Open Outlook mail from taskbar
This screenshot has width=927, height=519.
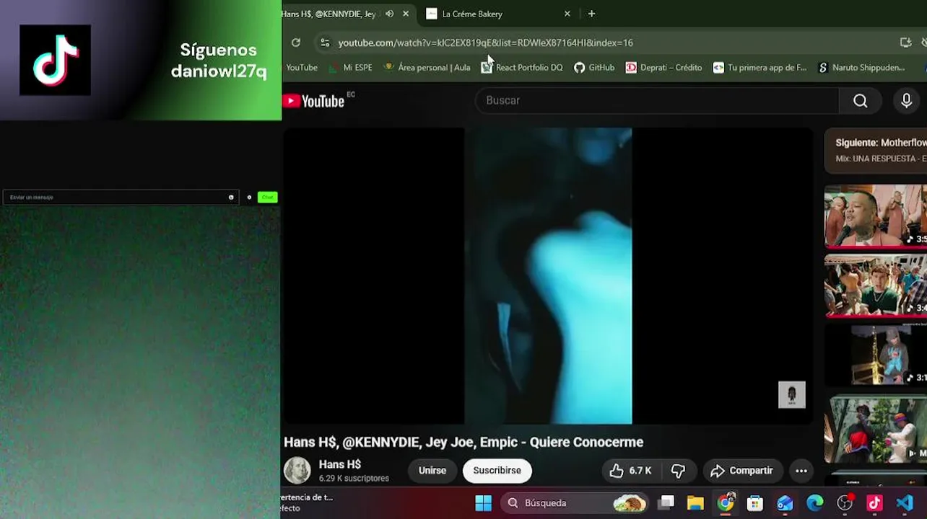point(785,503)
